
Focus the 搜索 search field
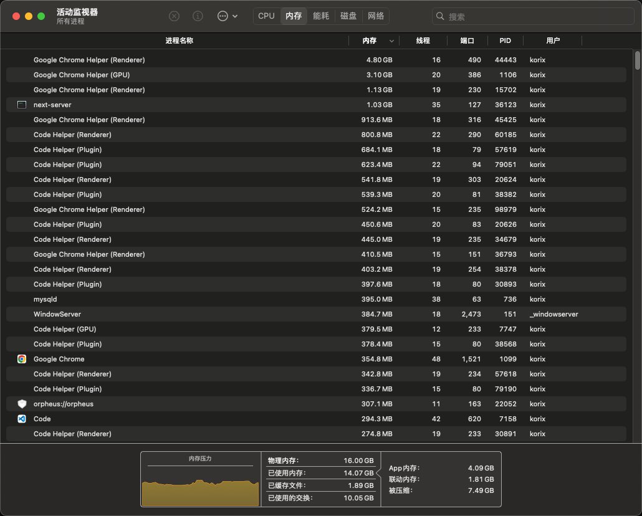coord(533,16)
